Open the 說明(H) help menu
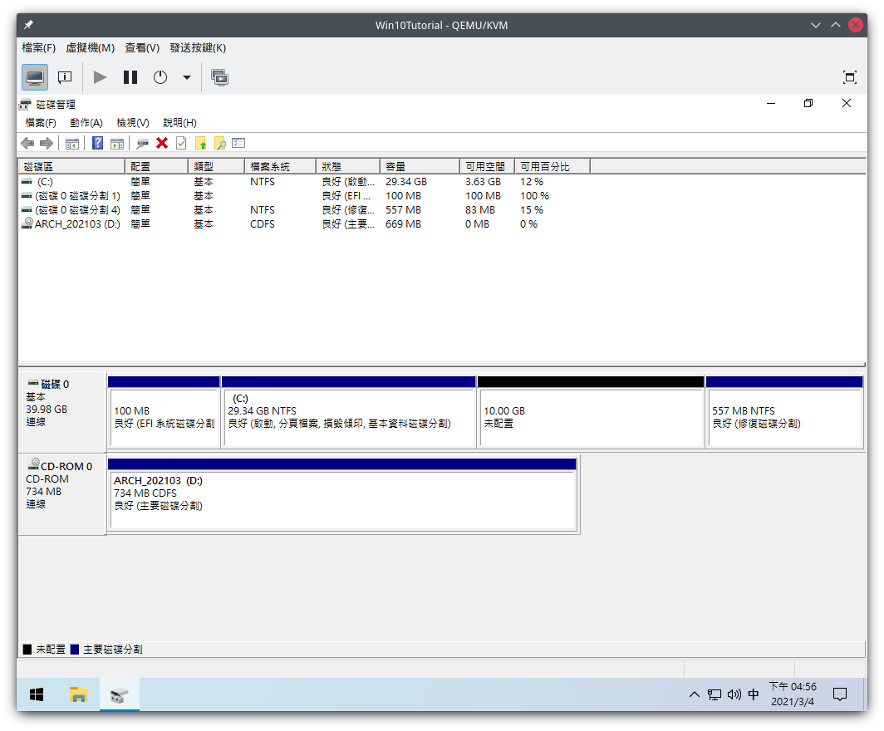The width and height of the screenshot is (884, 731). [179, 123]
